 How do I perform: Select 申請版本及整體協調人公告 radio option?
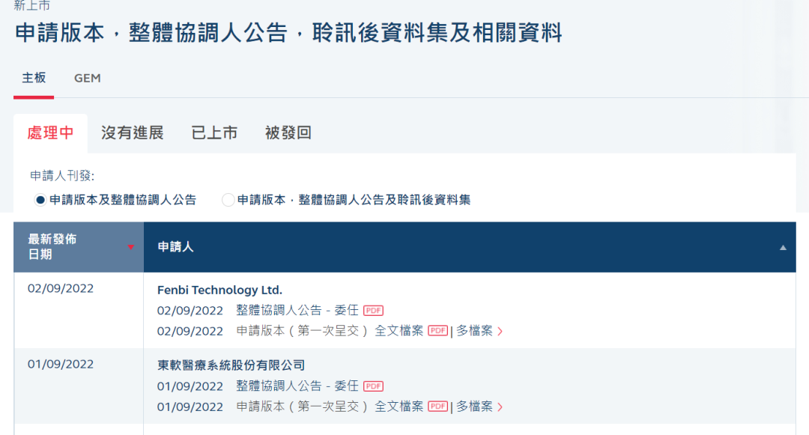coord(40,200)
